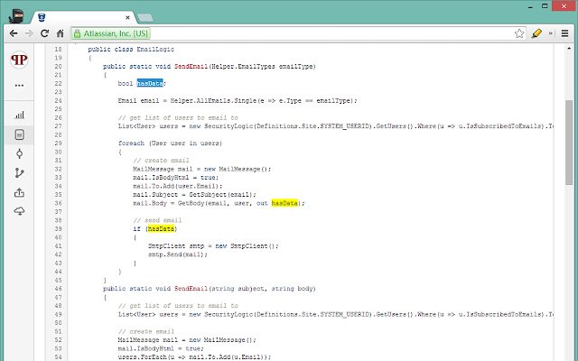Close the current browser tab
Screen dimensions: 578x361
click(127, 17)
